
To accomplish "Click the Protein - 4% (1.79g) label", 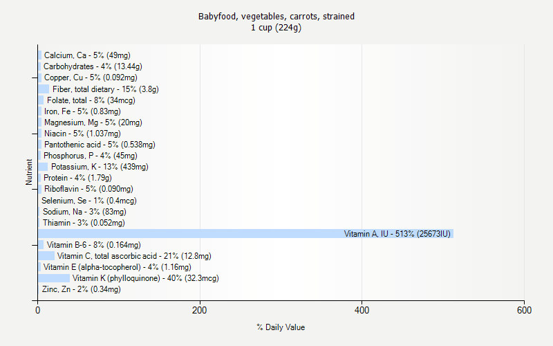I will [77, 178].
